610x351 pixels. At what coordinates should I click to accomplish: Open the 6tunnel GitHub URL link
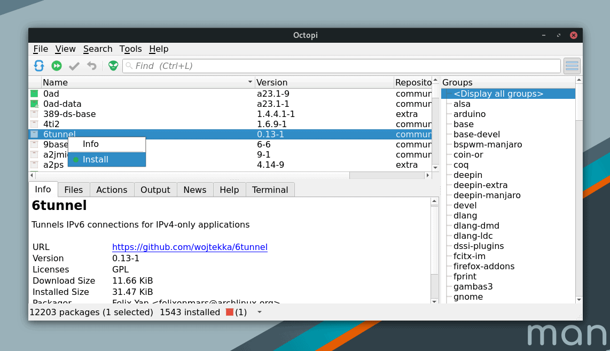tap(190, 247)
